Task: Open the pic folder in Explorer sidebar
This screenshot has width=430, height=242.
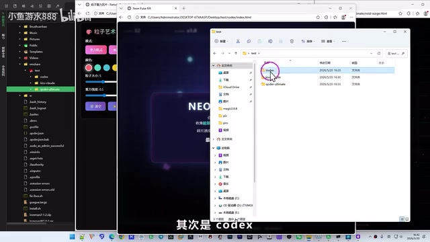Action: click(x=225, y=116)
